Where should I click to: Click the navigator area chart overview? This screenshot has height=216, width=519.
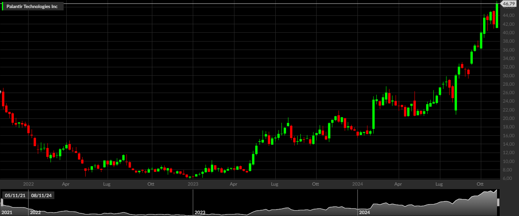click(250, 203)
